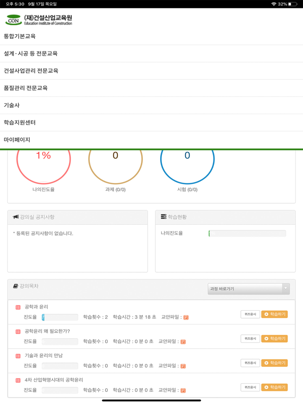Go to 마이페이지 menu item

pyautogui.click(x=151, y=140)
